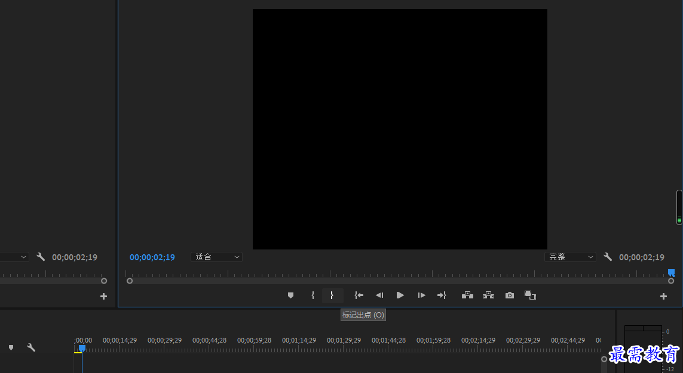This screenshot has width=683, height=373.
Task: Click the blue program timecode 00;00;02;19
Action: tap(152, 257)
